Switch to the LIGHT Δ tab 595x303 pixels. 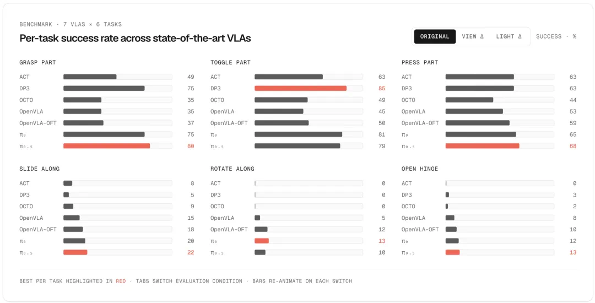(x=509, y=36)
